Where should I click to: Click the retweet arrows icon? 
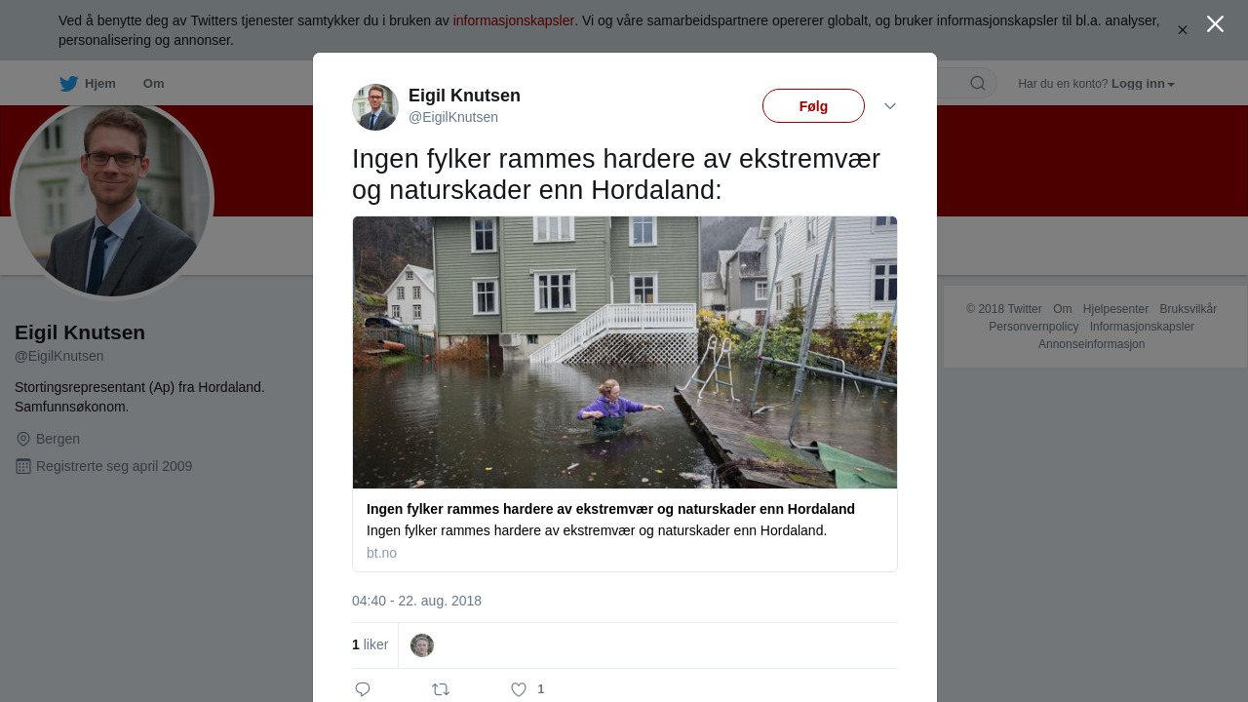click(441, 689)
